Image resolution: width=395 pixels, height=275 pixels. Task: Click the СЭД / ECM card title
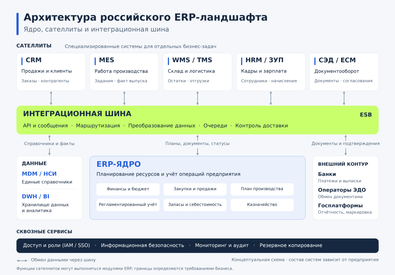click(x=337, y=60)
